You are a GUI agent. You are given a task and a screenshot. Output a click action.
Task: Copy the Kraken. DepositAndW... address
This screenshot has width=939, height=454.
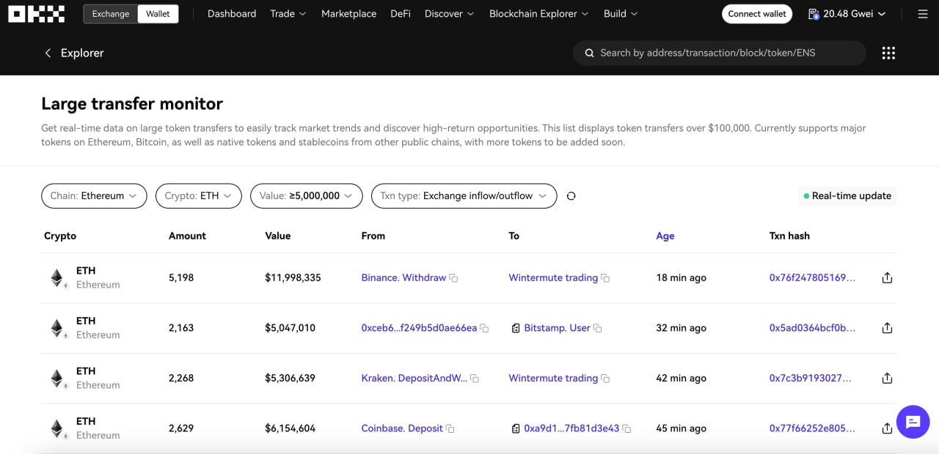click(x=475, y=379)
